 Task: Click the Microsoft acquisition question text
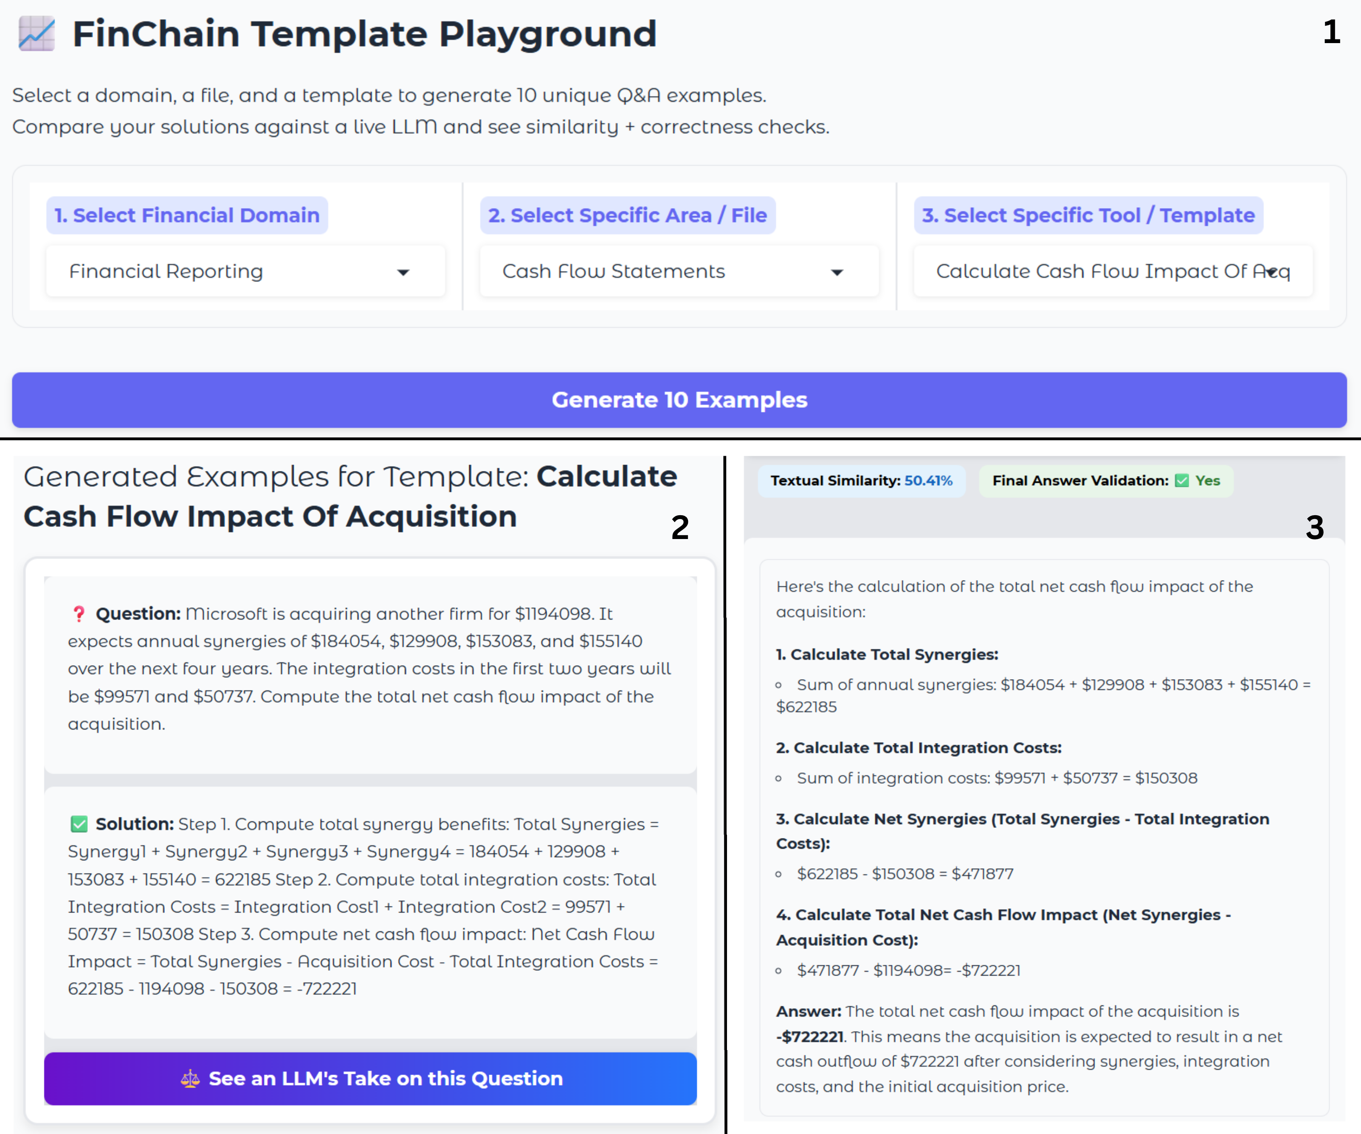[369, 668]
